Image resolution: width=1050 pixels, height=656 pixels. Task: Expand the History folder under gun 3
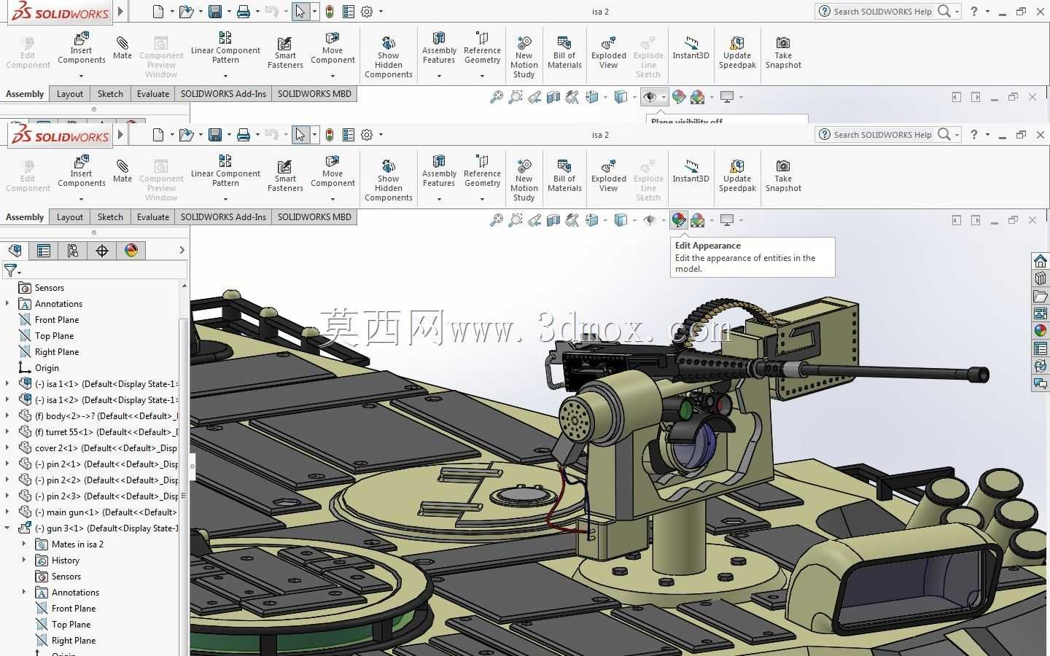[24, 561]
